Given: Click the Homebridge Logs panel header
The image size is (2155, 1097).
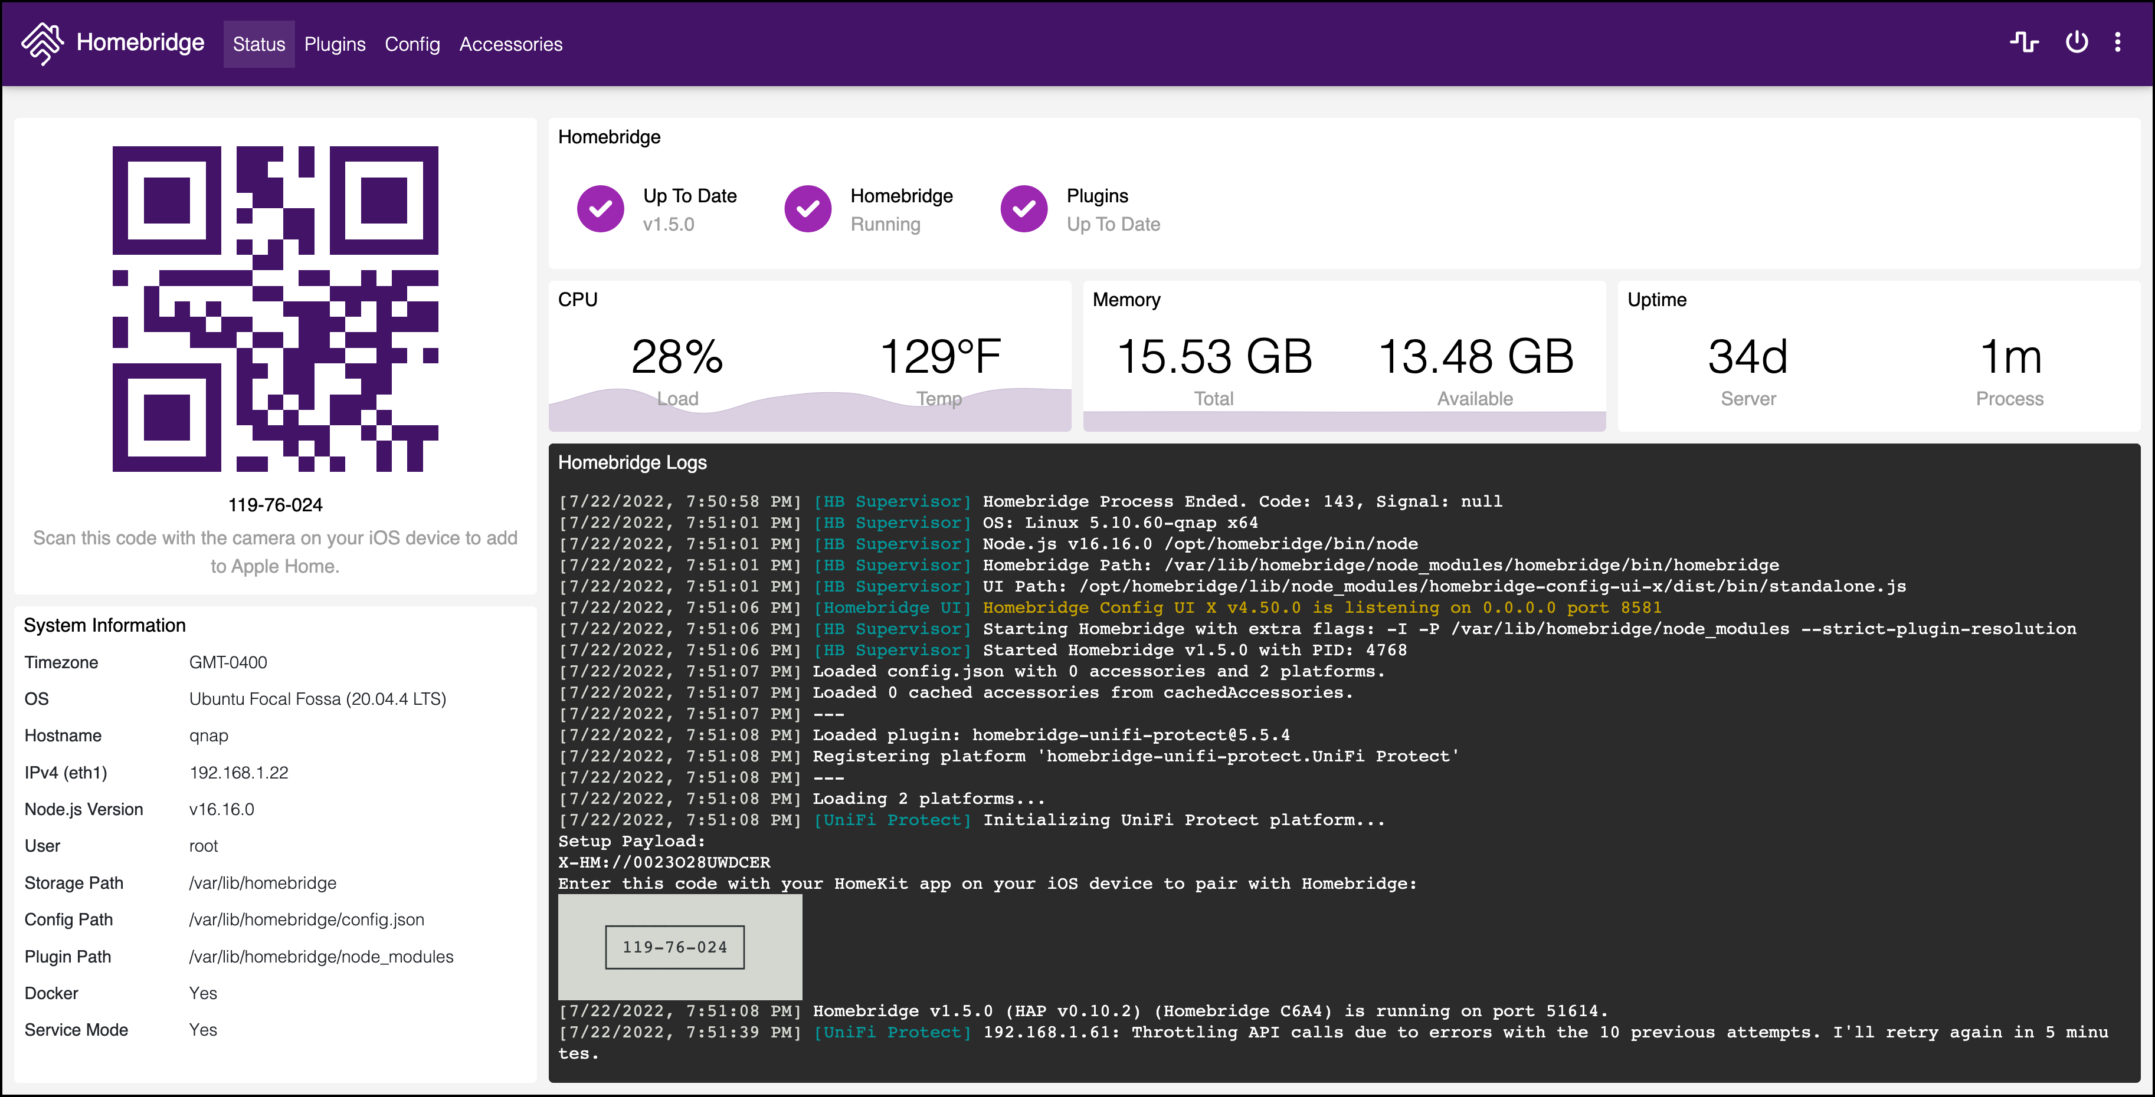Looking at the screenshot, I should (633, 462).
